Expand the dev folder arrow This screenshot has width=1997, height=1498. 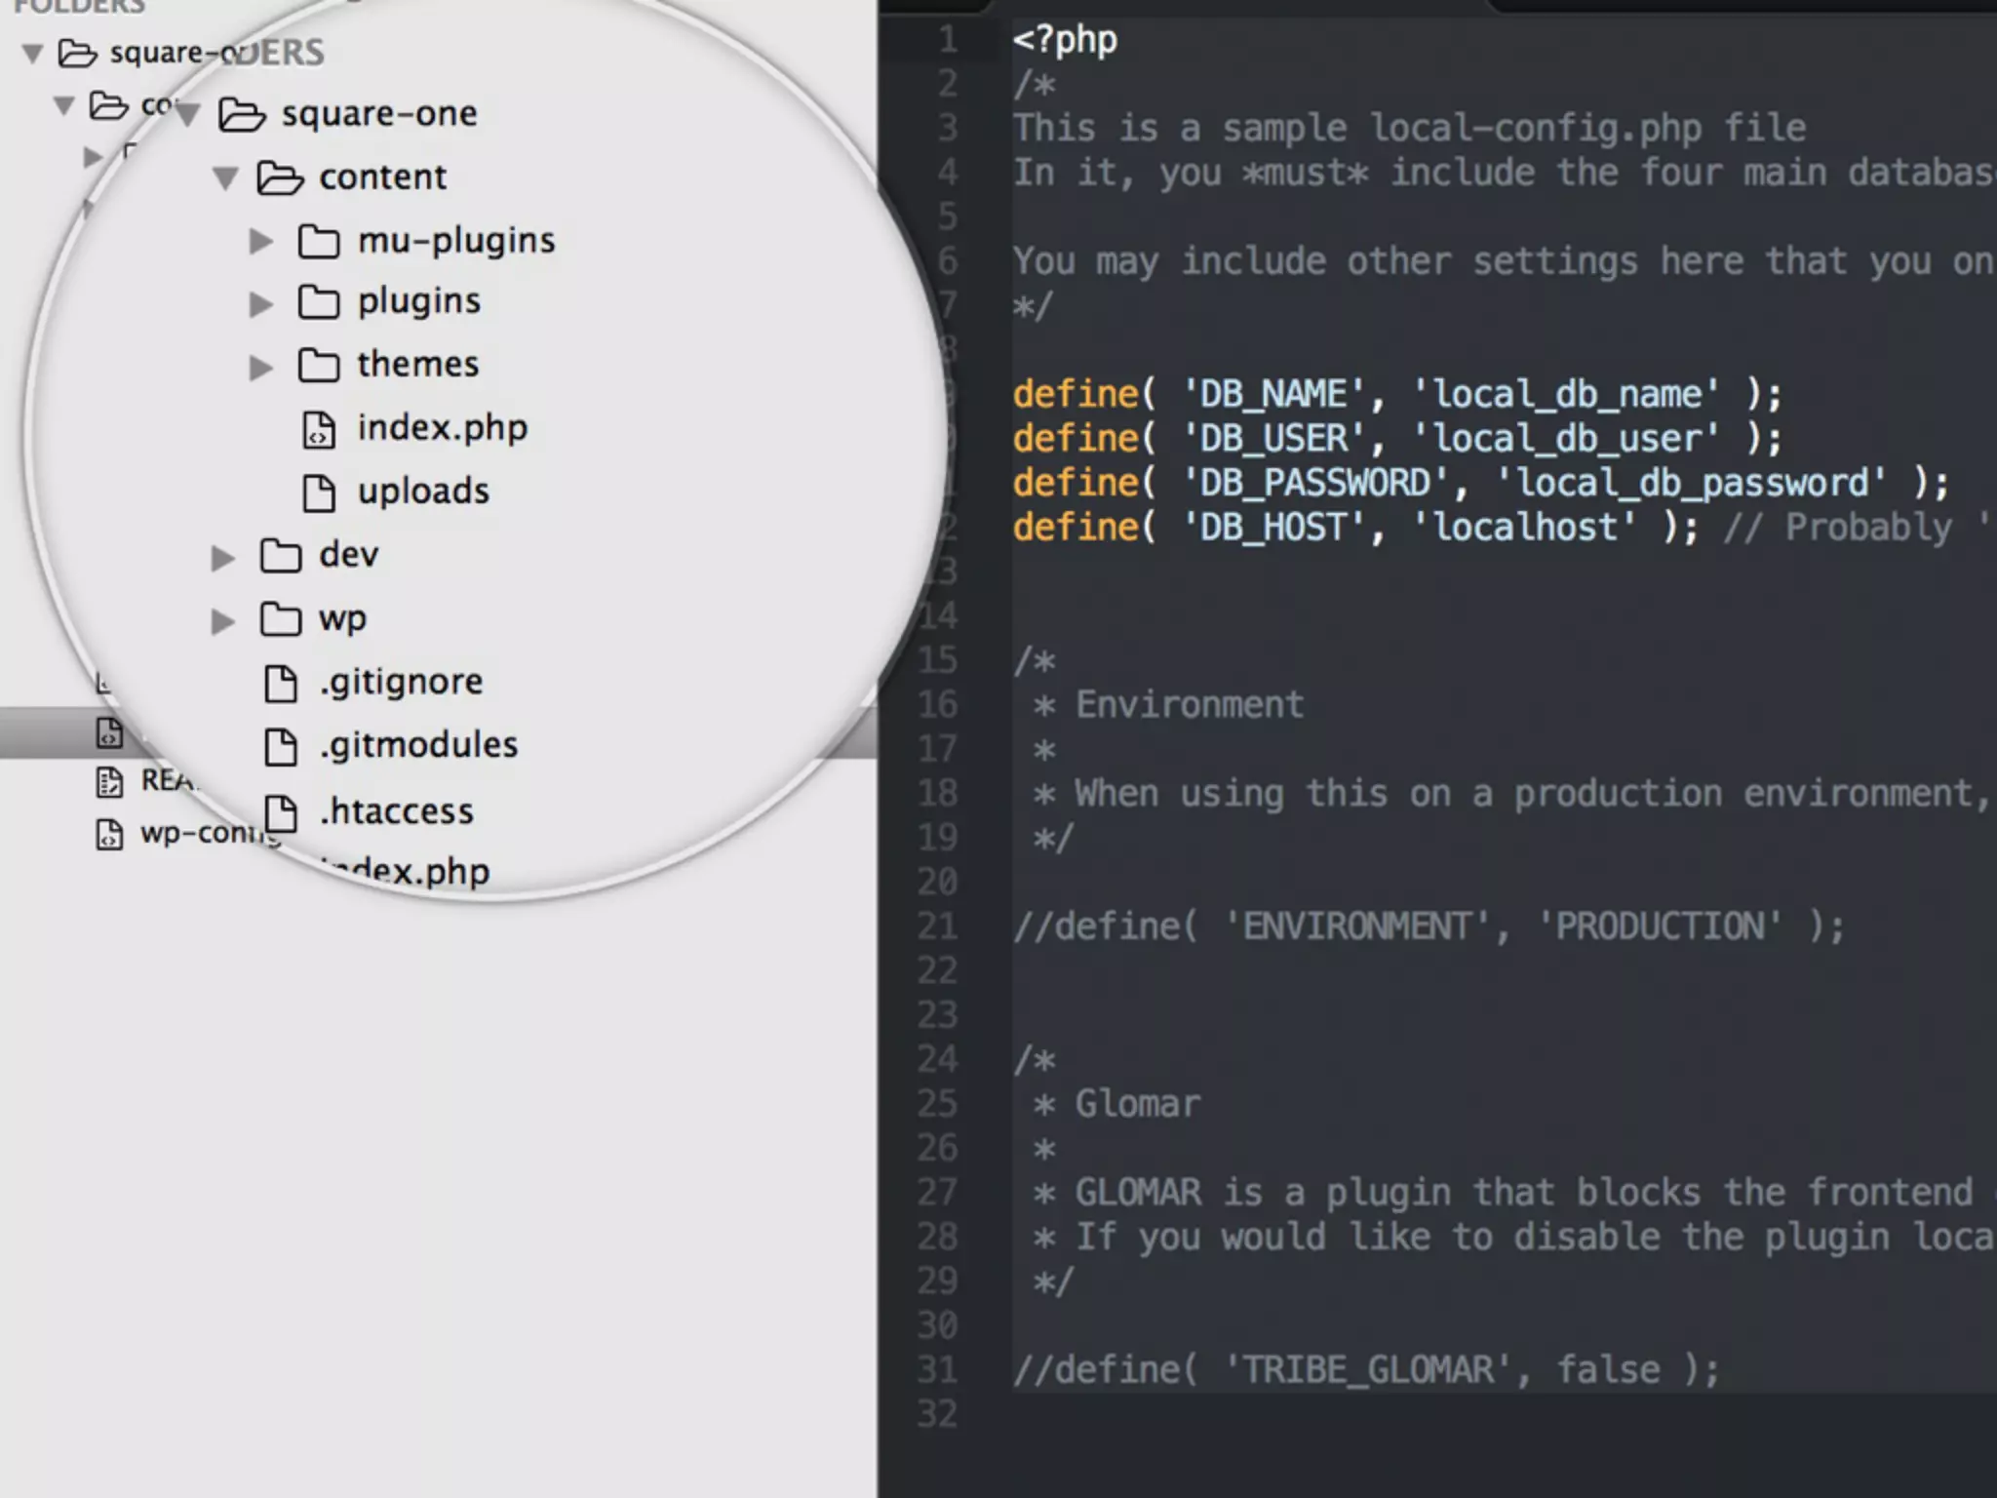(x=223, y=557)
